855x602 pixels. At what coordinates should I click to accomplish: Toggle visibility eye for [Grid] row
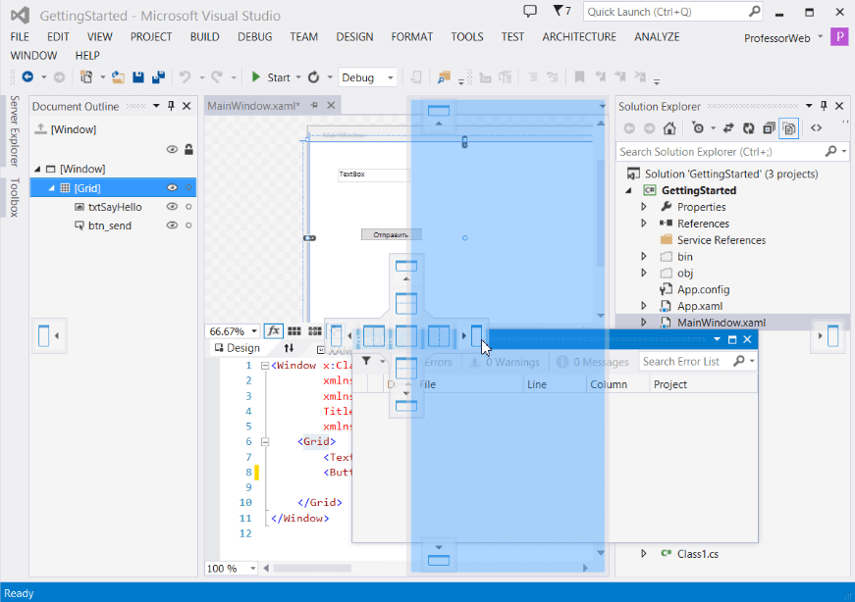[x=172, y=187]
